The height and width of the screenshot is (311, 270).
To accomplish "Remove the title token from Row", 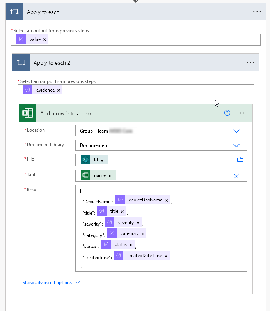I will pos(122,212).
